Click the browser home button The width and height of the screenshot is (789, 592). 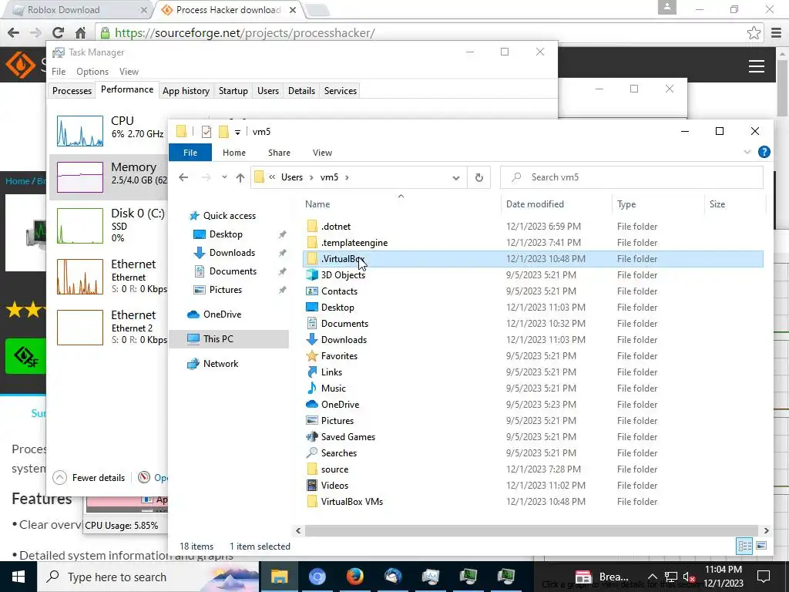coord(80,33)
